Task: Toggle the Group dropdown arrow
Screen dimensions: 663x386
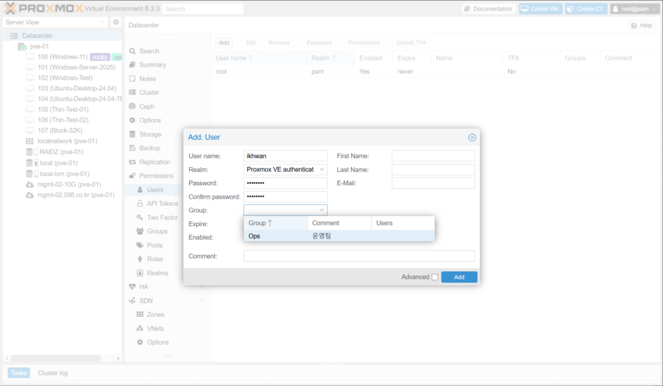Action: (x=322, y=210)
